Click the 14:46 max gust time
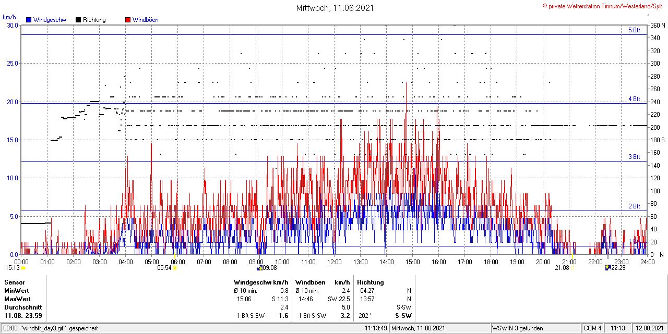668x334 pixels. (x=306, y=299)
